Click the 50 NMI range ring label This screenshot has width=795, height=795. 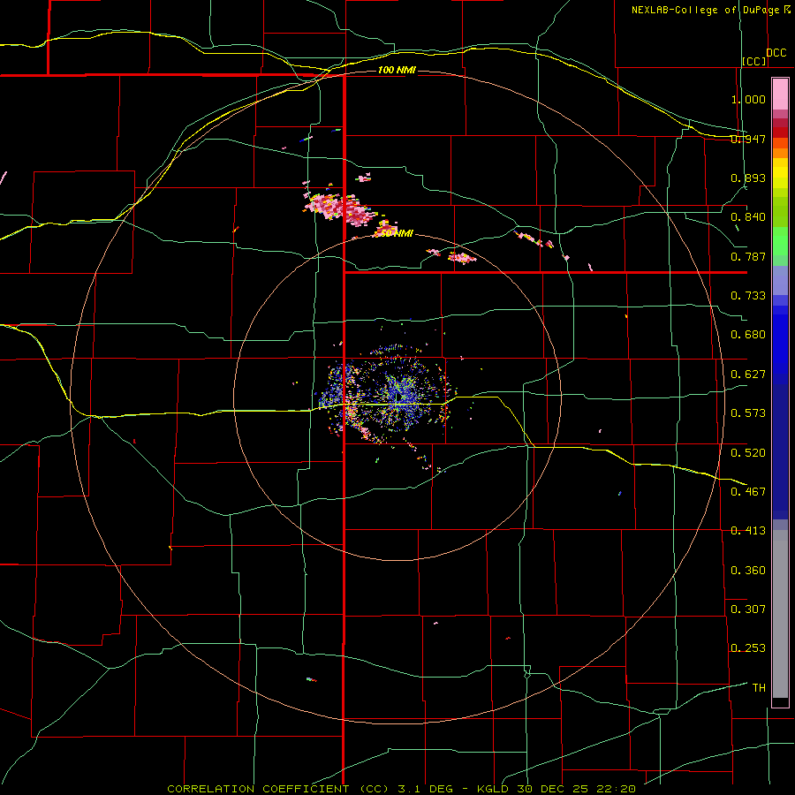coord(397,233)
